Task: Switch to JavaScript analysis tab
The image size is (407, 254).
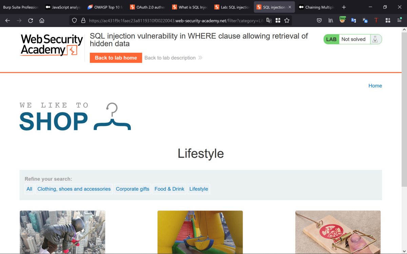Action: 63,7
